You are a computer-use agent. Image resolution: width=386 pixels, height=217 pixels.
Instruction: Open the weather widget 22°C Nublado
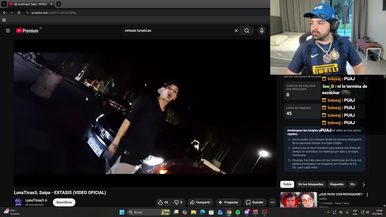(x=11, y=212)
